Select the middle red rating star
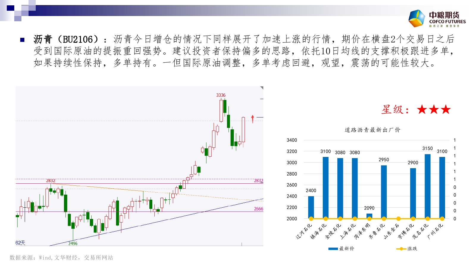This screenshot has width=476, height=267. click(434, 109)
